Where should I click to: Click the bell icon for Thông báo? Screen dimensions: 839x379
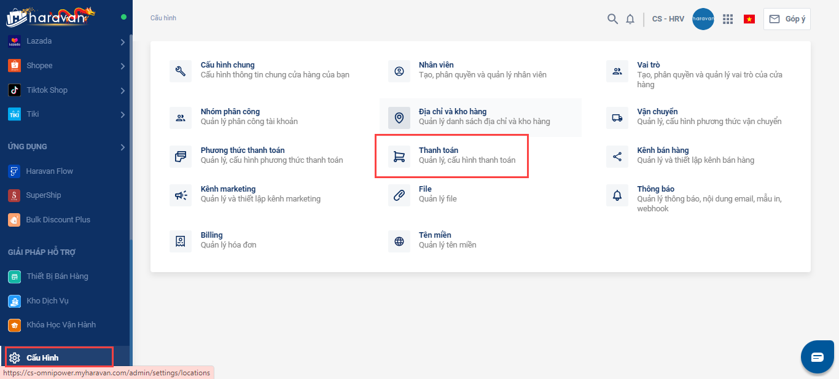click(x=617, y=195)
